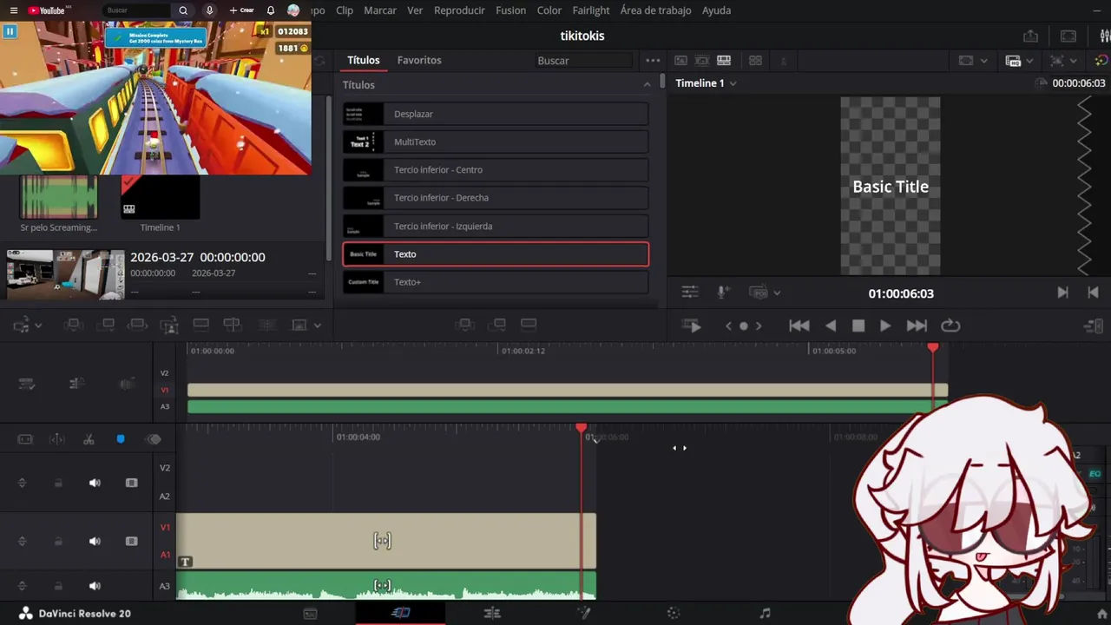Image resolution: width=1111 pixels, height=625 pixels.
Task: Lock the V2 track
Action: 58,483
